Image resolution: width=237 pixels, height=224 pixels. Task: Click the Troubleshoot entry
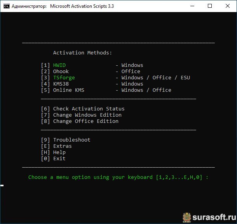[66, 140]
